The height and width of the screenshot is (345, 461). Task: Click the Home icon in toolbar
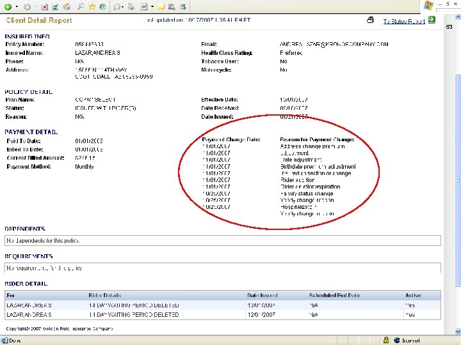[x=67, y=6]
